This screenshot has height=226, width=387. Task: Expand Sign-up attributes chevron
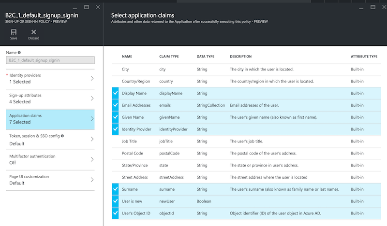92,99
